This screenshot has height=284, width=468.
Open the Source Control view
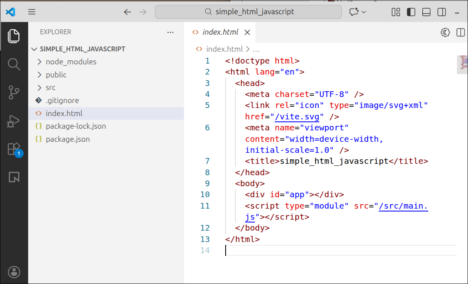pyautogui.click(x=14, y=92)
